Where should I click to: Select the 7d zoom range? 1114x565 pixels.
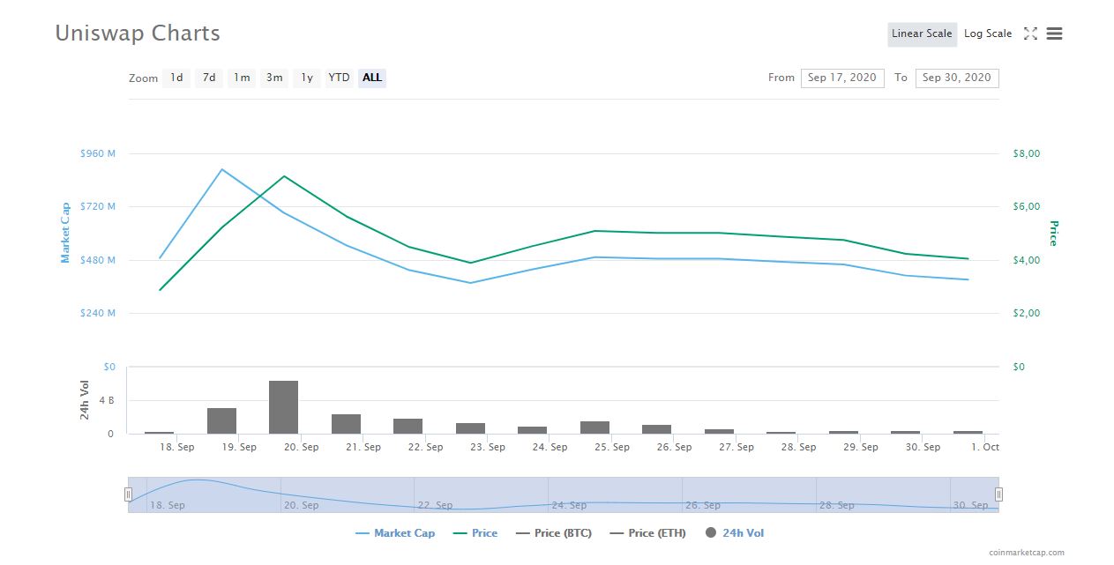point(209,78)
